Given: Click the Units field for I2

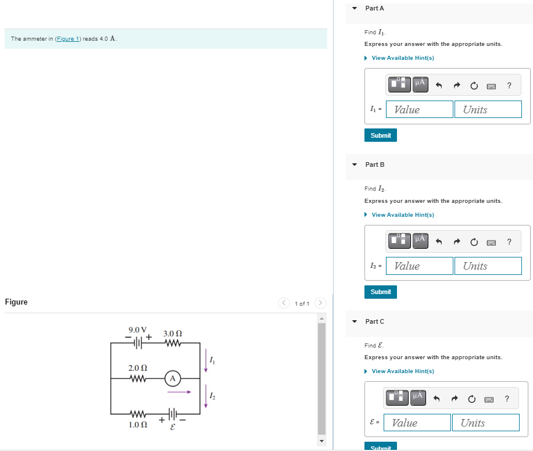Looking at the screenshot, I should (x=488, y=266).
